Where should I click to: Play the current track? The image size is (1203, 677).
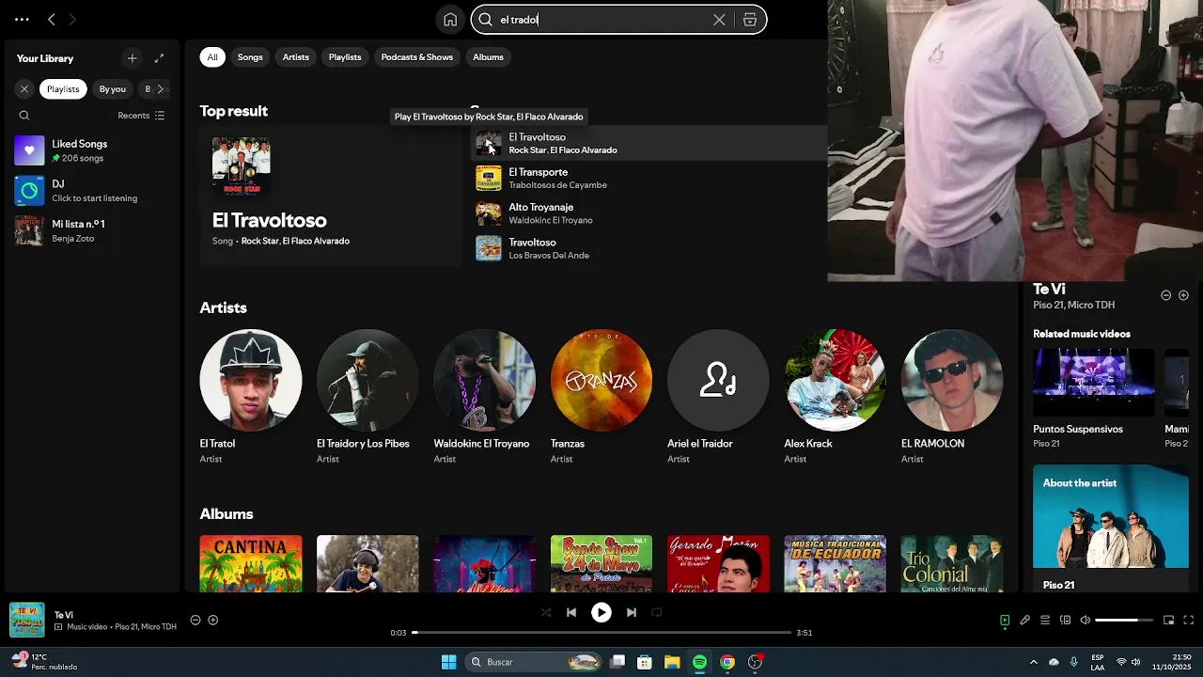coord(601,612)
